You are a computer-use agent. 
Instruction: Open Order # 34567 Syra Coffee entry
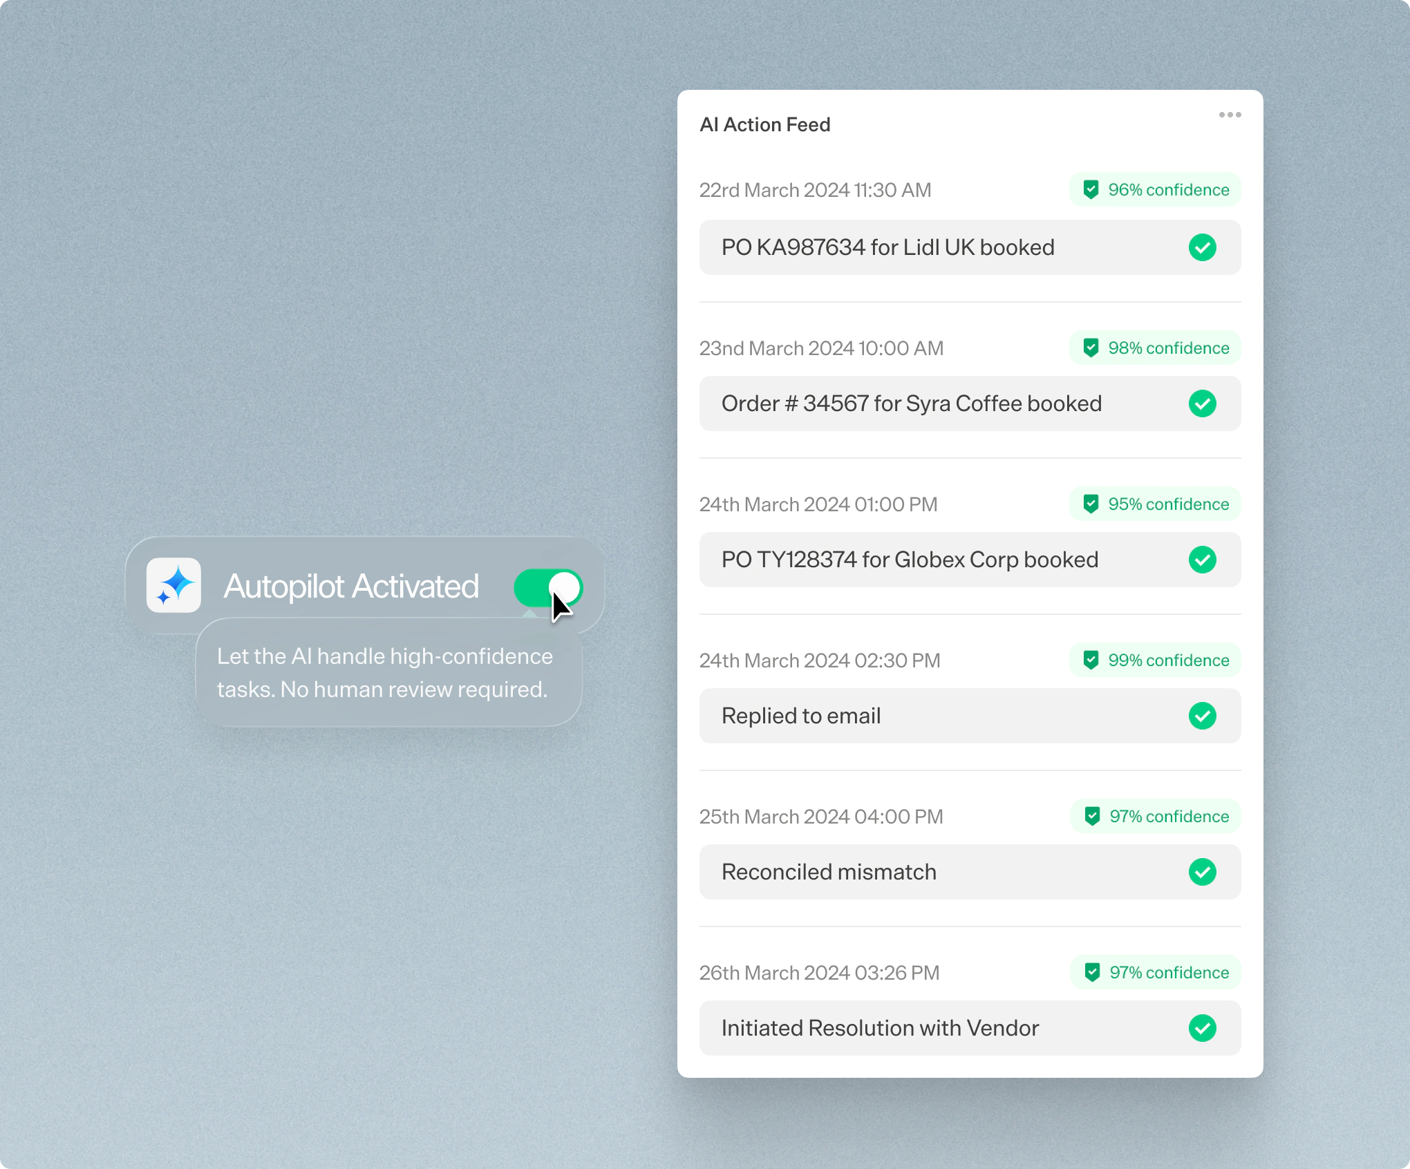911,403
